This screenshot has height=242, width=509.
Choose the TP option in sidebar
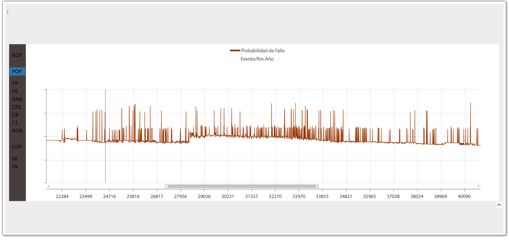[15, 83]
